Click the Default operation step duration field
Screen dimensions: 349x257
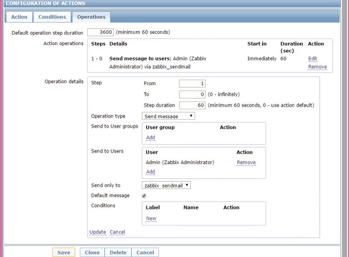coord(100,32)
